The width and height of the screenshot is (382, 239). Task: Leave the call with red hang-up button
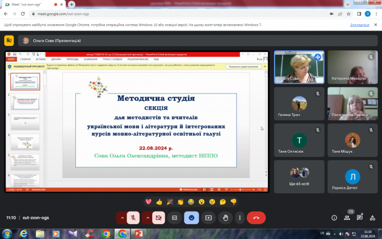tap(256, 217)
